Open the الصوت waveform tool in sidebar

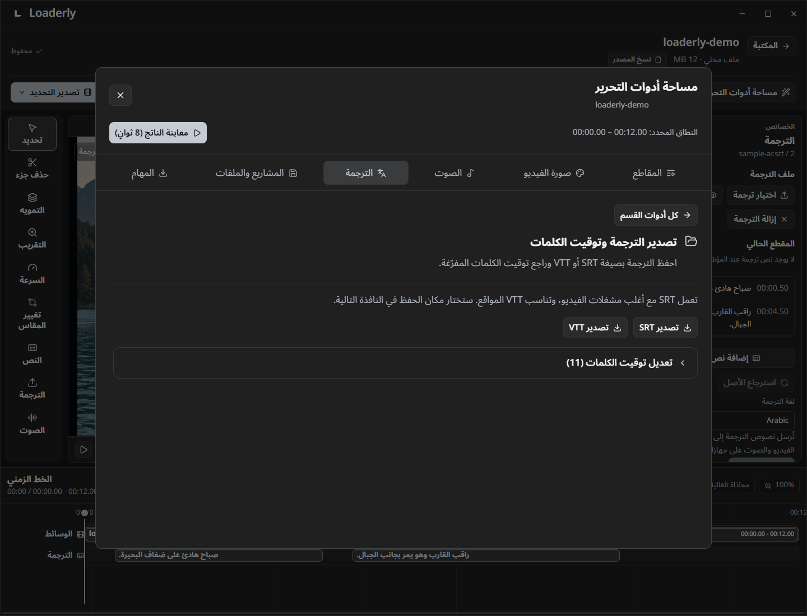(x=32, y=424)
